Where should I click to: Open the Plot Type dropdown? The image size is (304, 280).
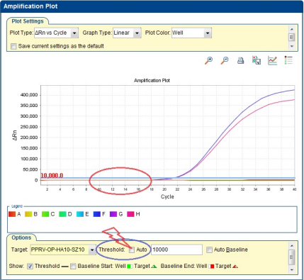tap(74, 33)
